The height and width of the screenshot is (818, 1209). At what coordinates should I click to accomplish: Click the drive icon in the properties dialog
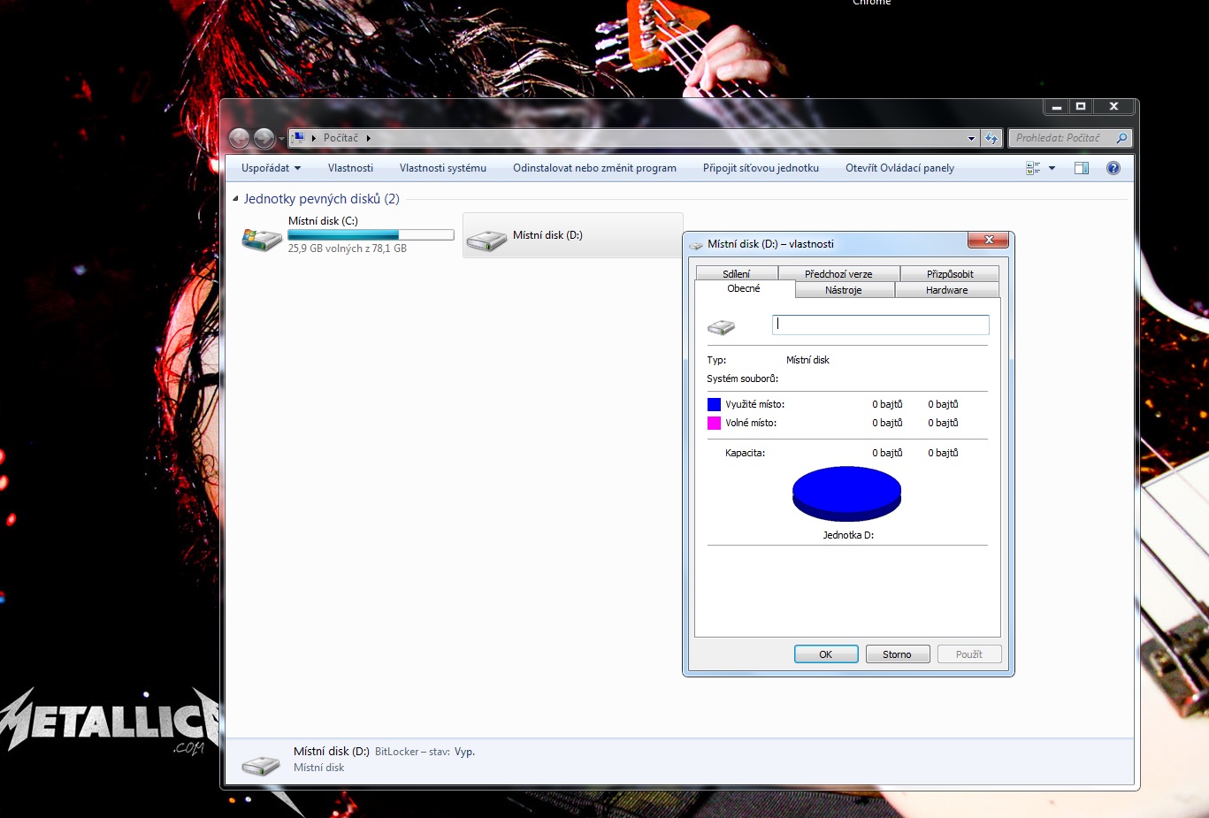click(721, 327)
